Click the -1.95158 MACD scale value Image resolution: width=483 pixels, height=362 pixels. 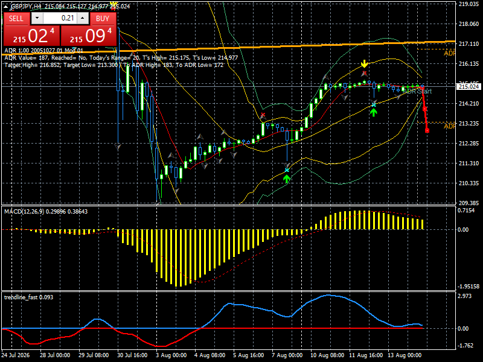tap(469, 286)
